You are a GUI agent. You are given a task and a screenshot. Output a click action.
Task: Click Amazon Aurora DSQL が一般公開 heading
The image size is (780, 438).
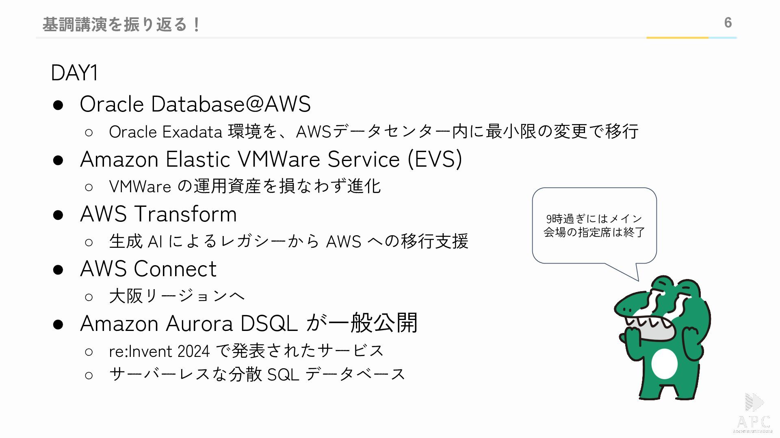(249, 323)
